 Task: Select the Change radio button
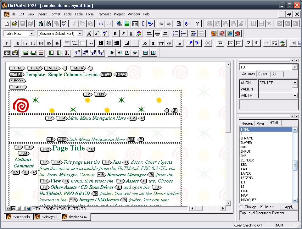(242, 207)
